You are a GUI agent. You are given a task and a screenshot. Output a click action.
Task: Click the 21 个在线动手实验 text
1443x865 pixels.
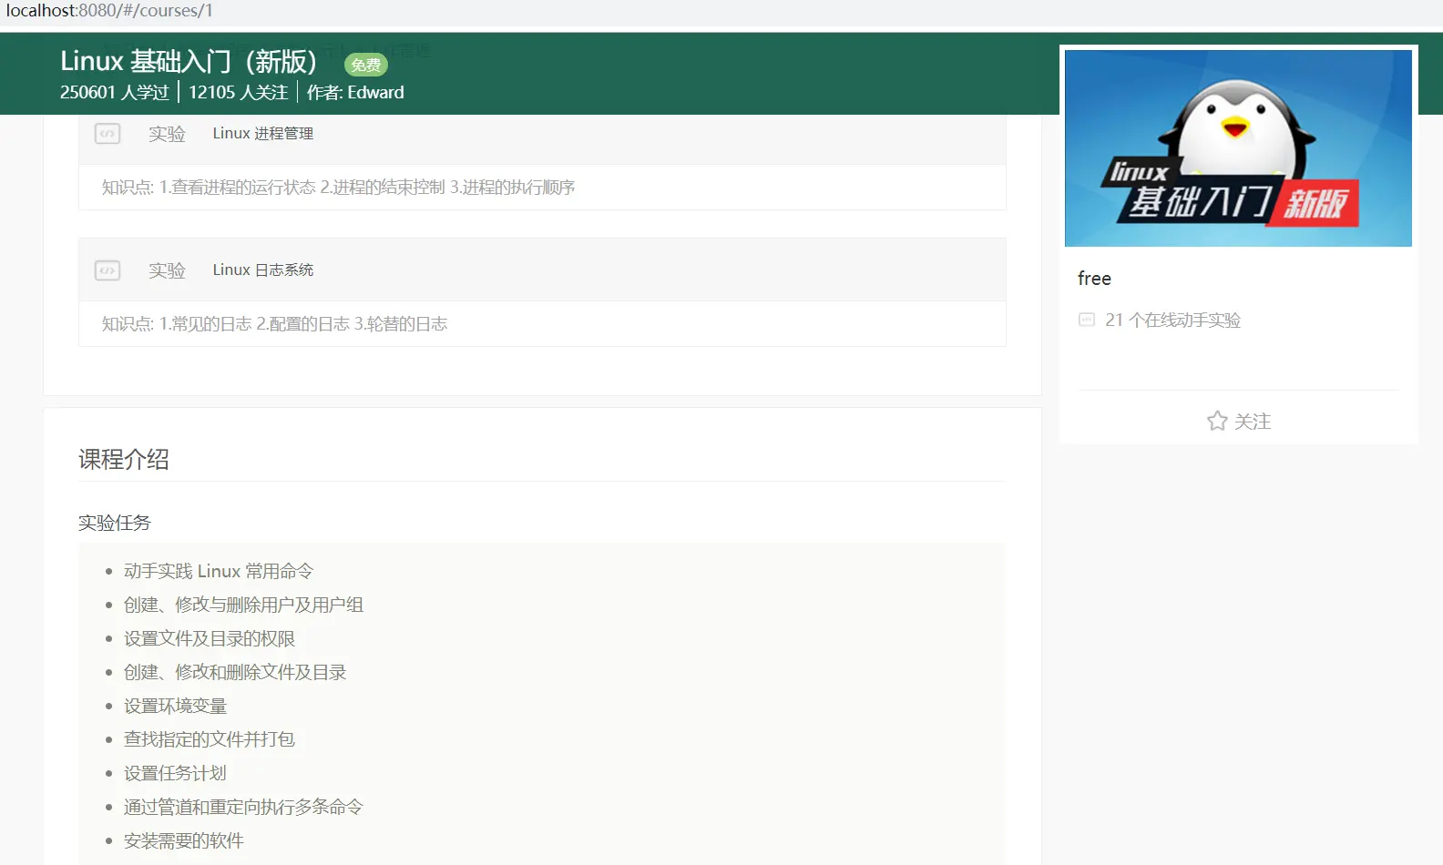[x=1172, y=320]
